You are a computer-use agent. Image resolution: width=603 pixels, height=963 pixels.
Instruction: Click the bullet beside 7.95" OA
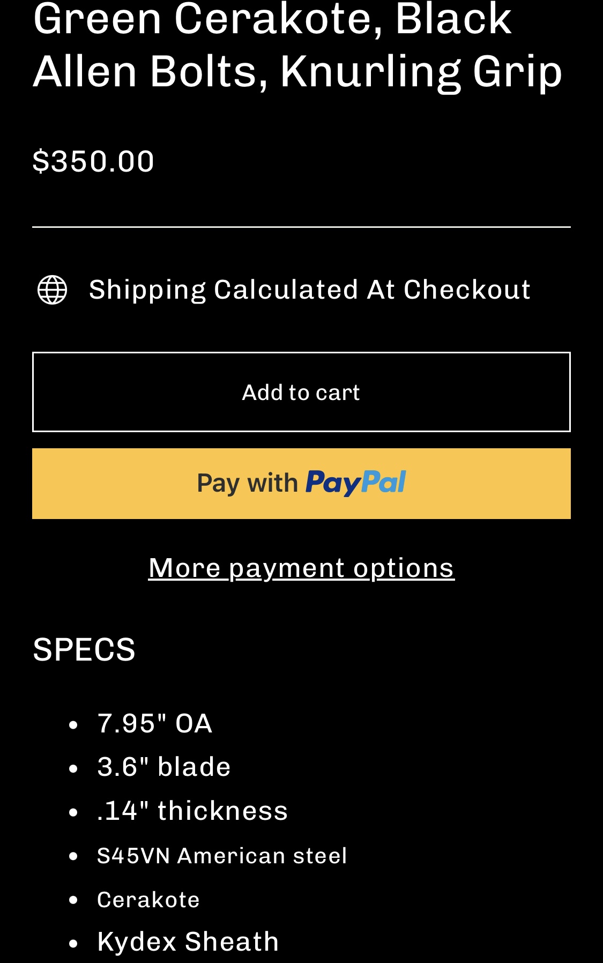[74, 725]
